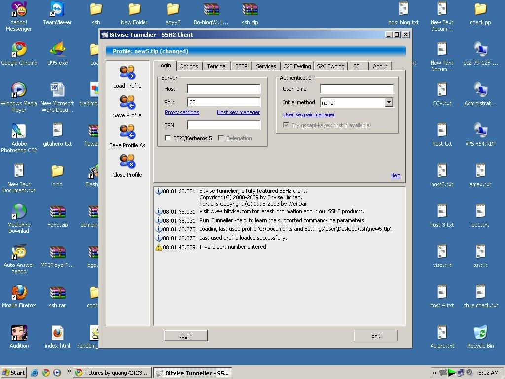505x379 pixels.
Task: Select CCV.txt file on desktop
Action: click(x=442, y=94)
